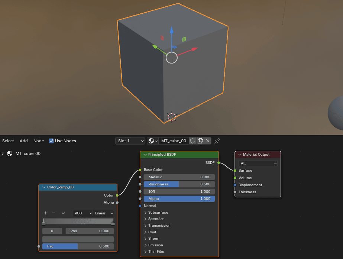
Task: Click the white circle gizmo center
Action: point(172,58)
